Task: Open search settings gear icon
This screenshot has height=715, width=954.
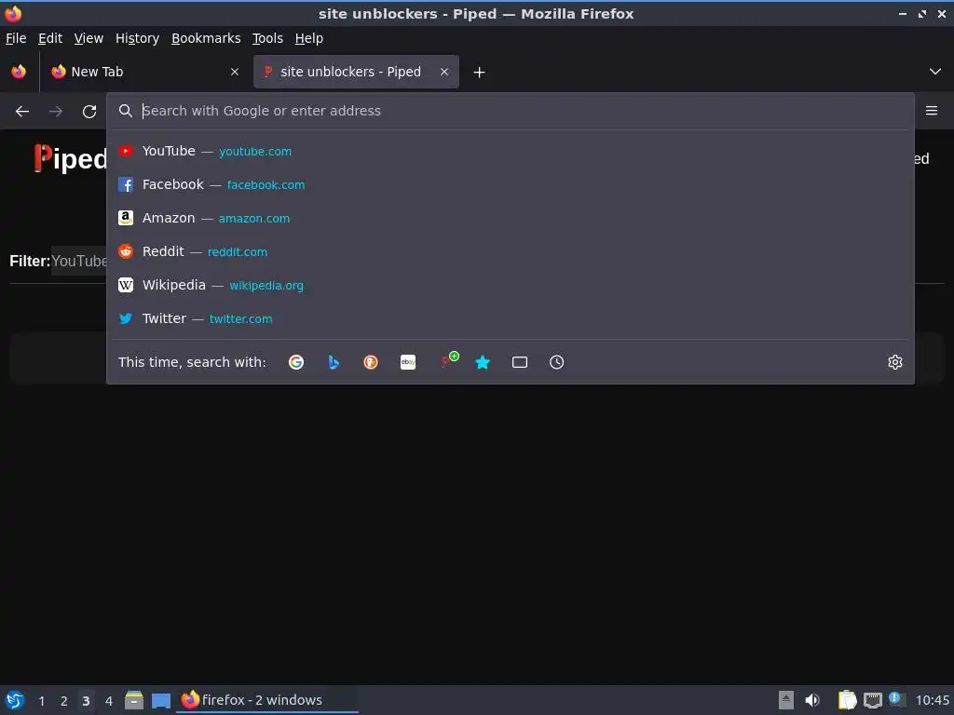Action: click(x=895, y=362)
